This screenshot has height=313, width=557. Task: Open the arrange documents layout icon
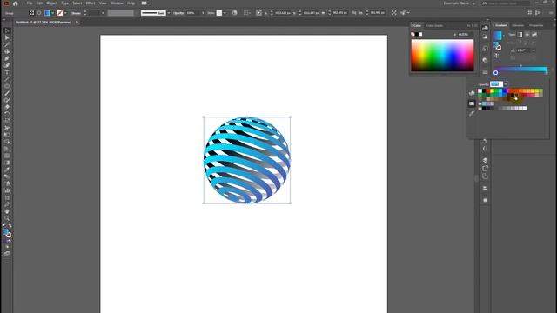coord(144,3)
